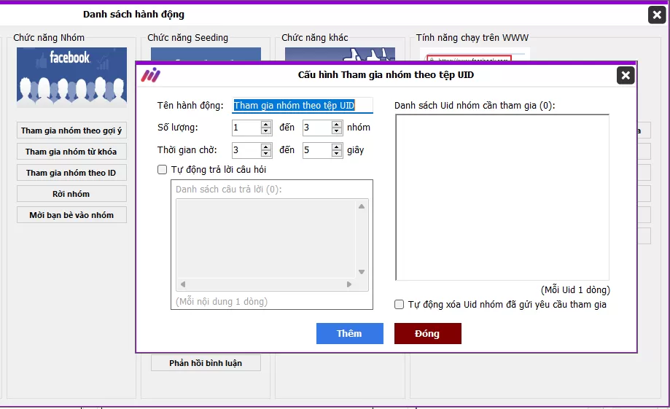Click inside Danh sách Uid nhóm textbox

coord(502,197)
